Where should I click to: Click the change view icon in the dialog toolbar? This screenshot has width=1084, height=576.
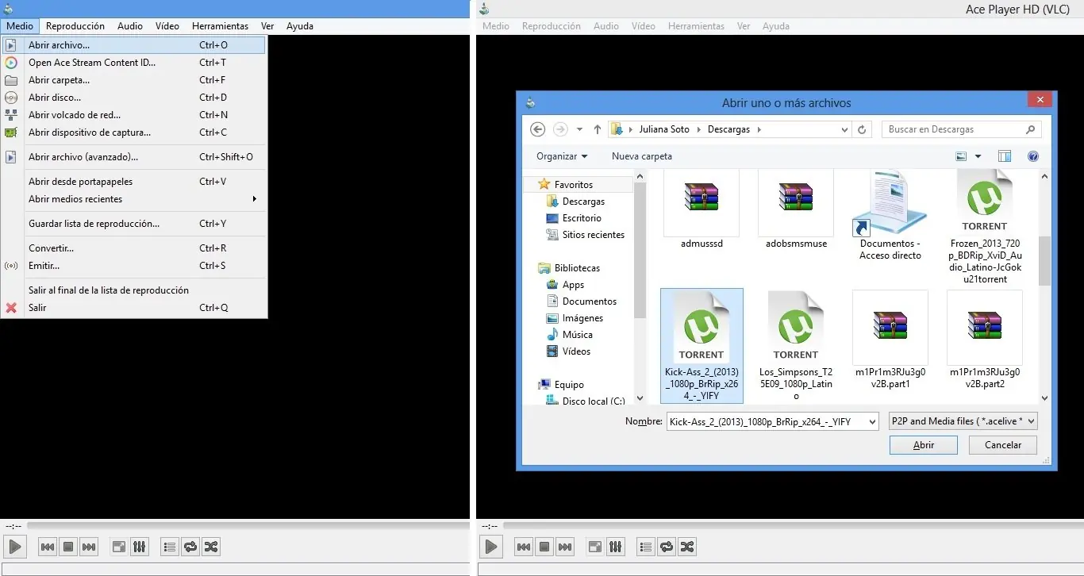[x=962, y=156]
